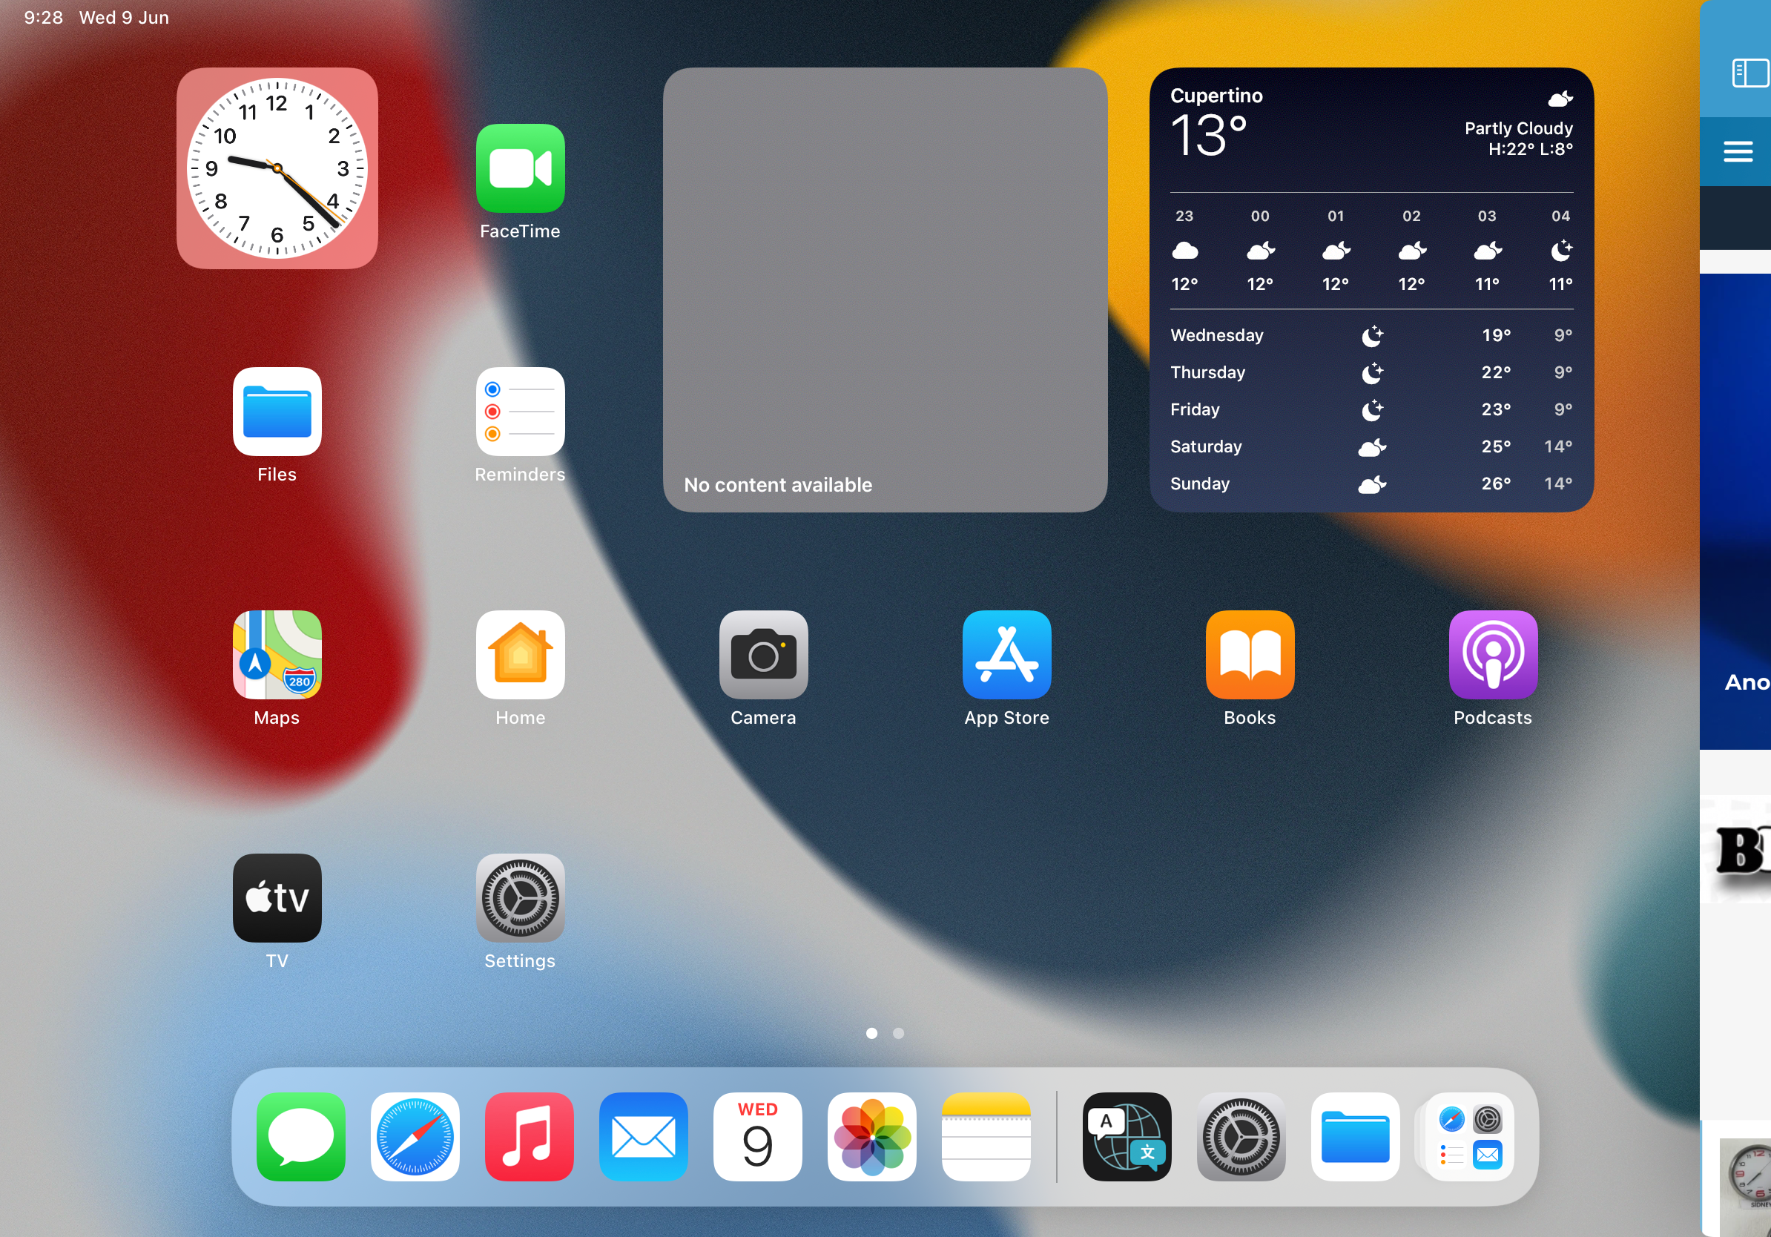The height and width of the screenshot is (1237, 1771).
Task: Tap the Friday forecast row
Action: pos(1371,409)
